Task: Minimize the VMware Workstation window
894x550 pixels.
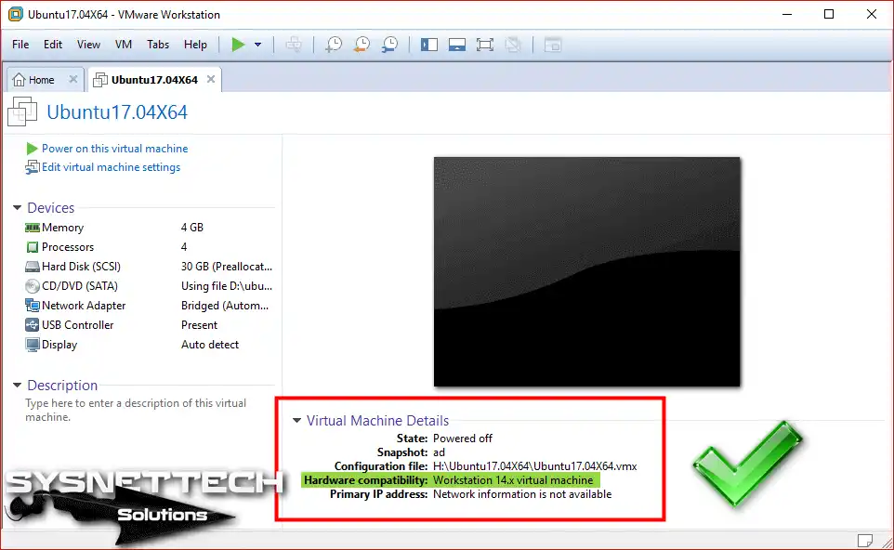Action: click(x=787, y=14)
